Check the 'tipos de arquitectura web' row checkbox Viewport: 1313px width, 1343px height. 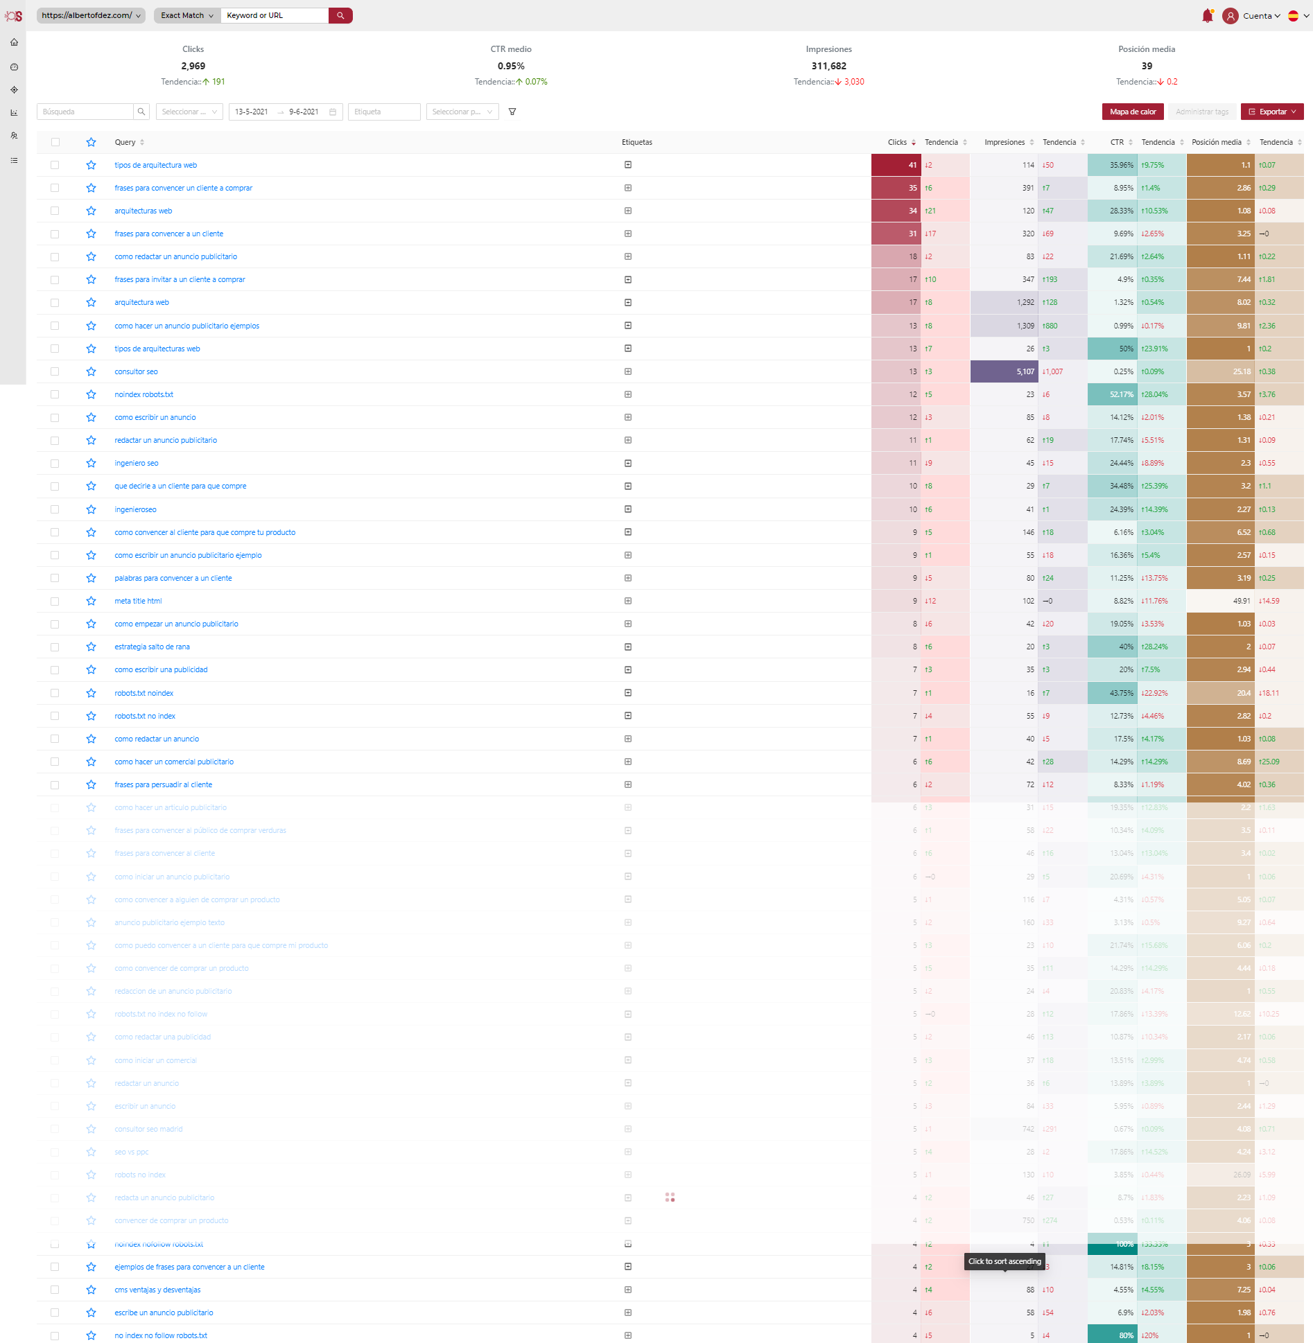click(55, 165)
